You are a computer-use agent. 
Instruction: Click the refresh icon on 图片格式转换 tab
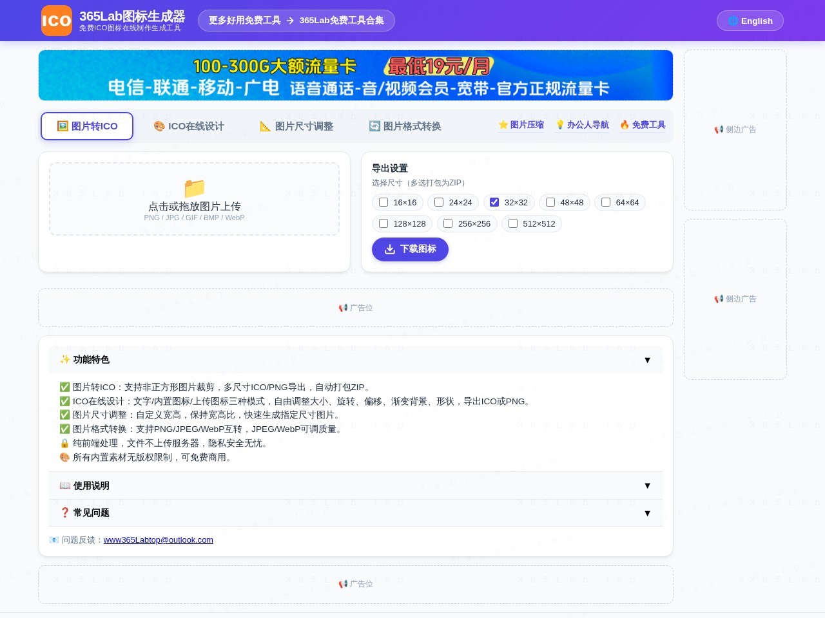tap(374, 126)
